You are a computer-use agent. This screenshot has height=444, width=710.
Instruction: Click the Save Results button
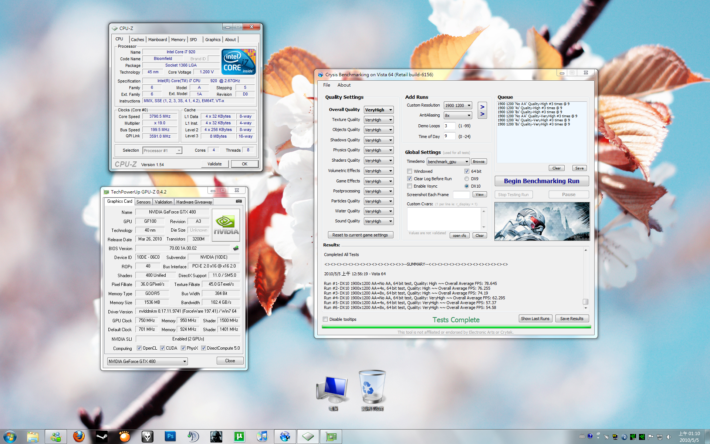tap(572, 319)
